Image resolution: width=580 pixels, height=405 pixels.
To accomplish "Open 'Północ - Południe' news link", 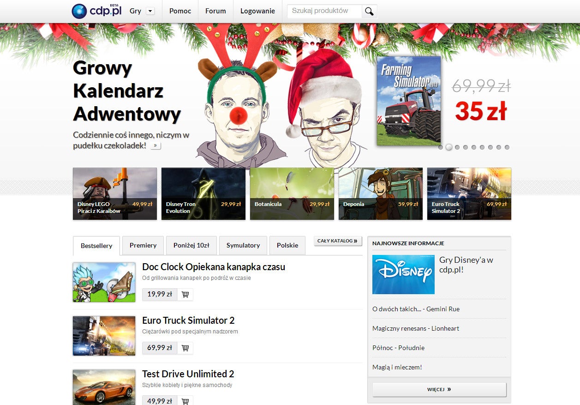I will tap(398, 348).
